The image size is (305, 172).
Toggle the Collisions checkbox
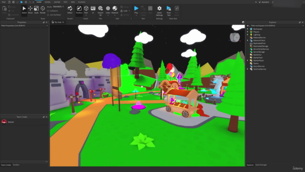[x=48, y=11]
